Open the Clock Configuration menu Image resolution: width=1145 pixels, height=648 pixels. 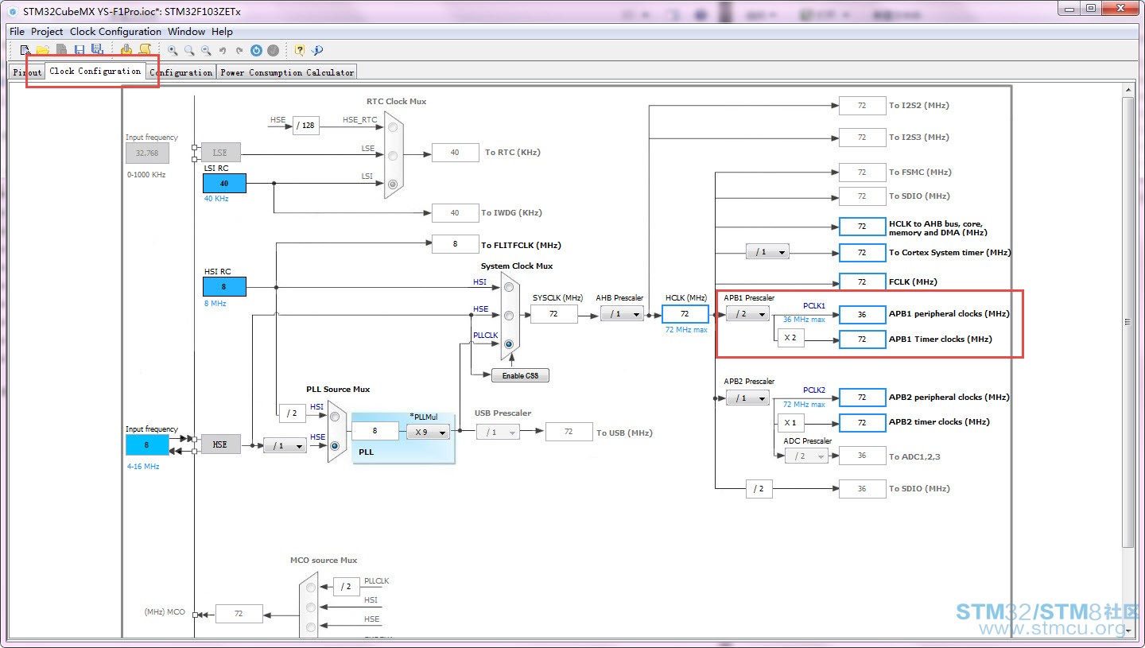115,32
